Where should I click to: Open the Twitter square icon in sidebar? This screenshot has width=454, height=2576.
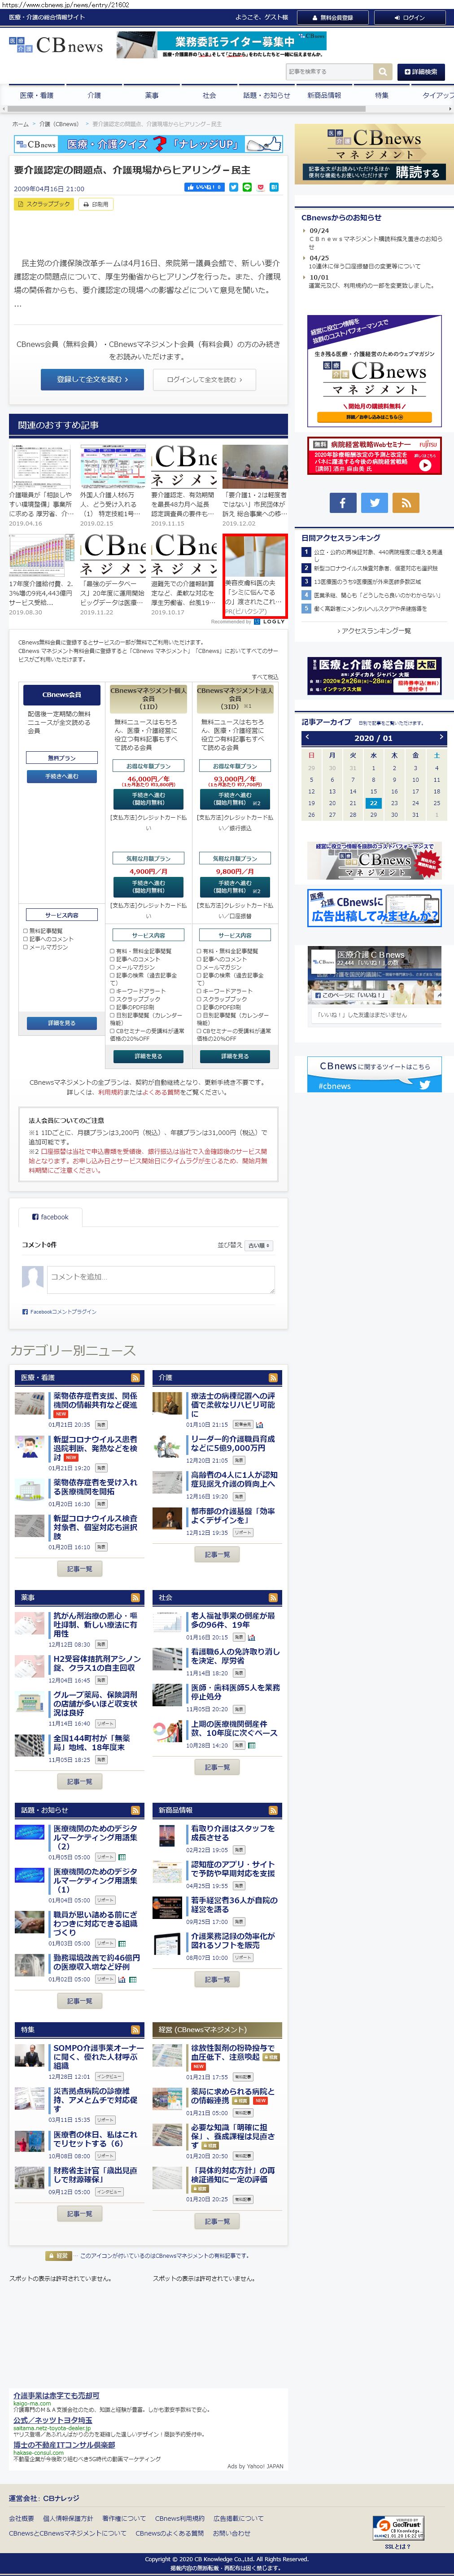[x=374, y=503]
